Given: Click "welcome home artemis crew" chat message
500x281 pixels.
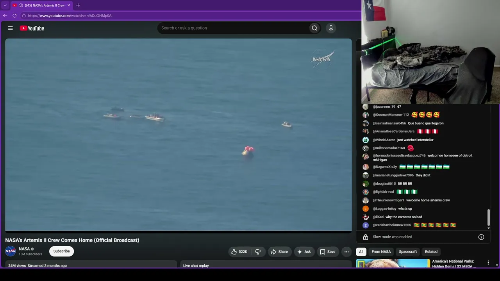Looking at the screenshot, I should 428,200.
